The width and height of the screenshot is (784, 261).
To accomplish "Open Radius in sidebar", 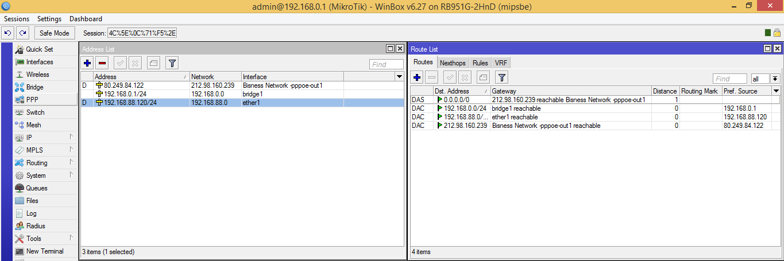I will pos(45,226).
